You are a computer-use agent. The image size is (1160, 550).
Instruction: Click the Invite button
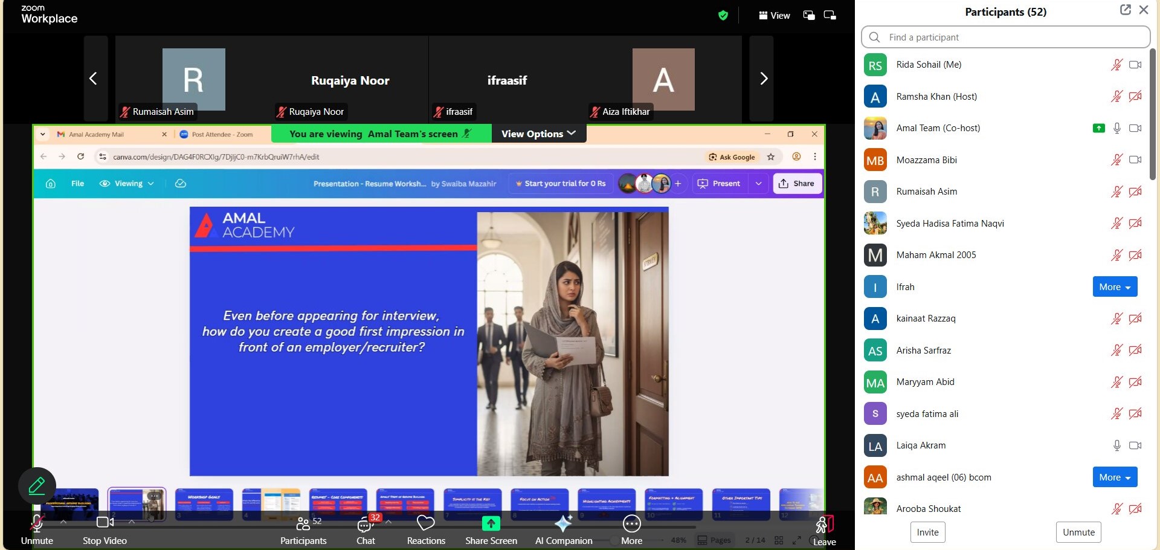tap(927, 532)
